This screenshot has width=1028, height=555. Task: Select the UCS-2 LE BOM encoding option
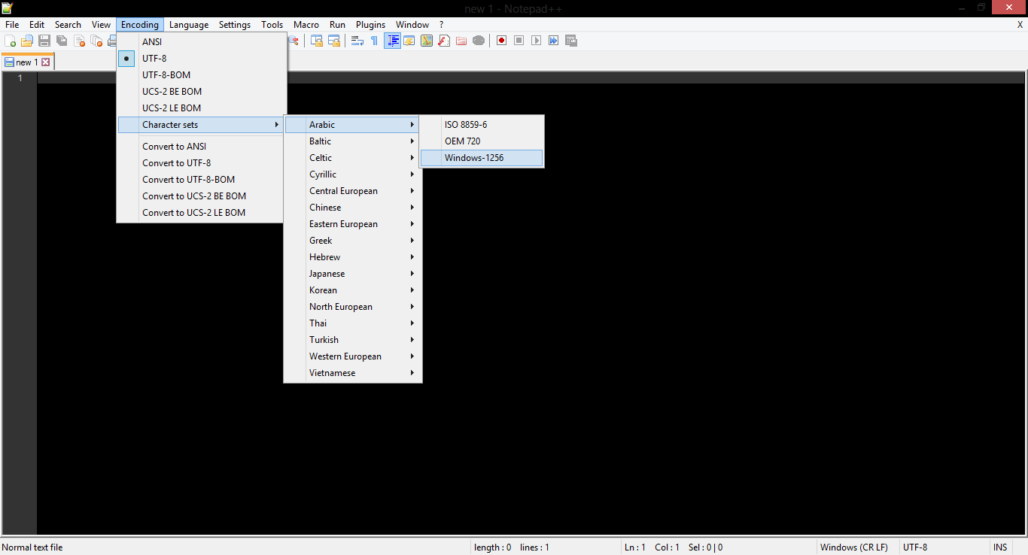[202, 108]
